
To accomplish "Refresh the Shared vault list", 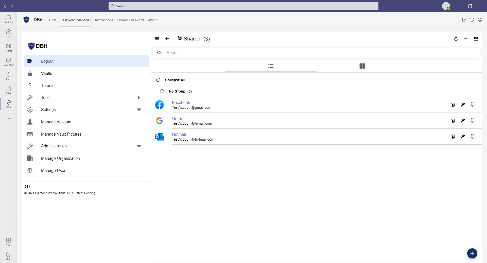I will (456, 39).
